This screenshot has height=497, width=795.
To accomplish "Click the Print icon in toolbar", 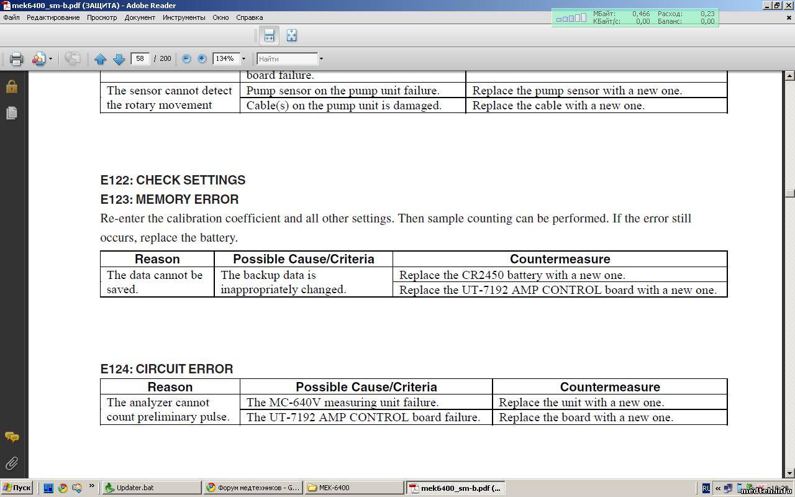I will (16, 59).
